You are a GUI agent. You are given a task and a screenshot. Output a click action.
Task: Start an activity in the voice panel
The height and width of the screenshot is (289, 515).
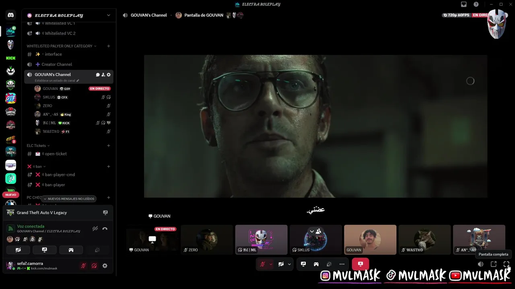click(71, 250)
